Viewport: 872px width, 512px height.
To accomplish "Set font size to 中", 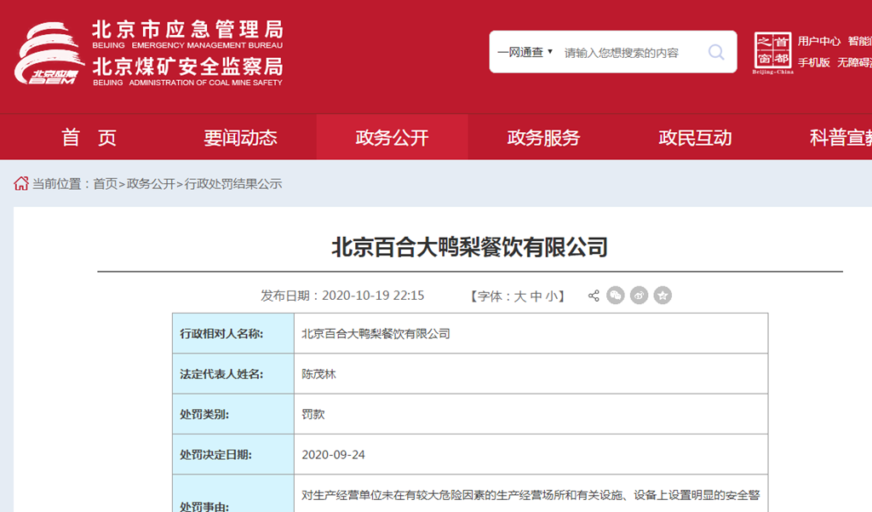I will click(x=536, y=296).
